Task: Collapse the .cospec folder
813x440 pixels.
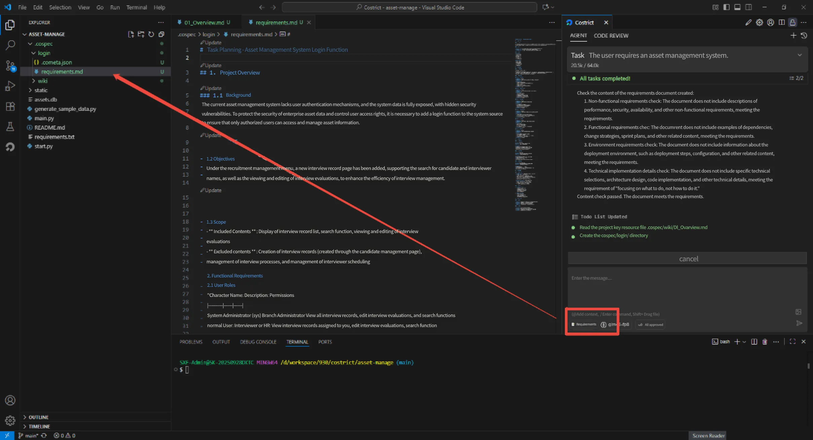Action: 30,44
